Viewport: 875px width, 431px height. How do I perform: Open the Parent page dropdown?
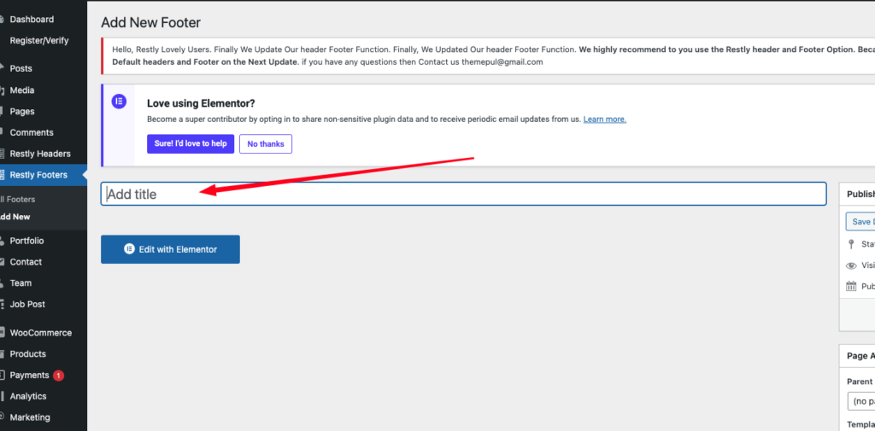(x=860, y=401)
